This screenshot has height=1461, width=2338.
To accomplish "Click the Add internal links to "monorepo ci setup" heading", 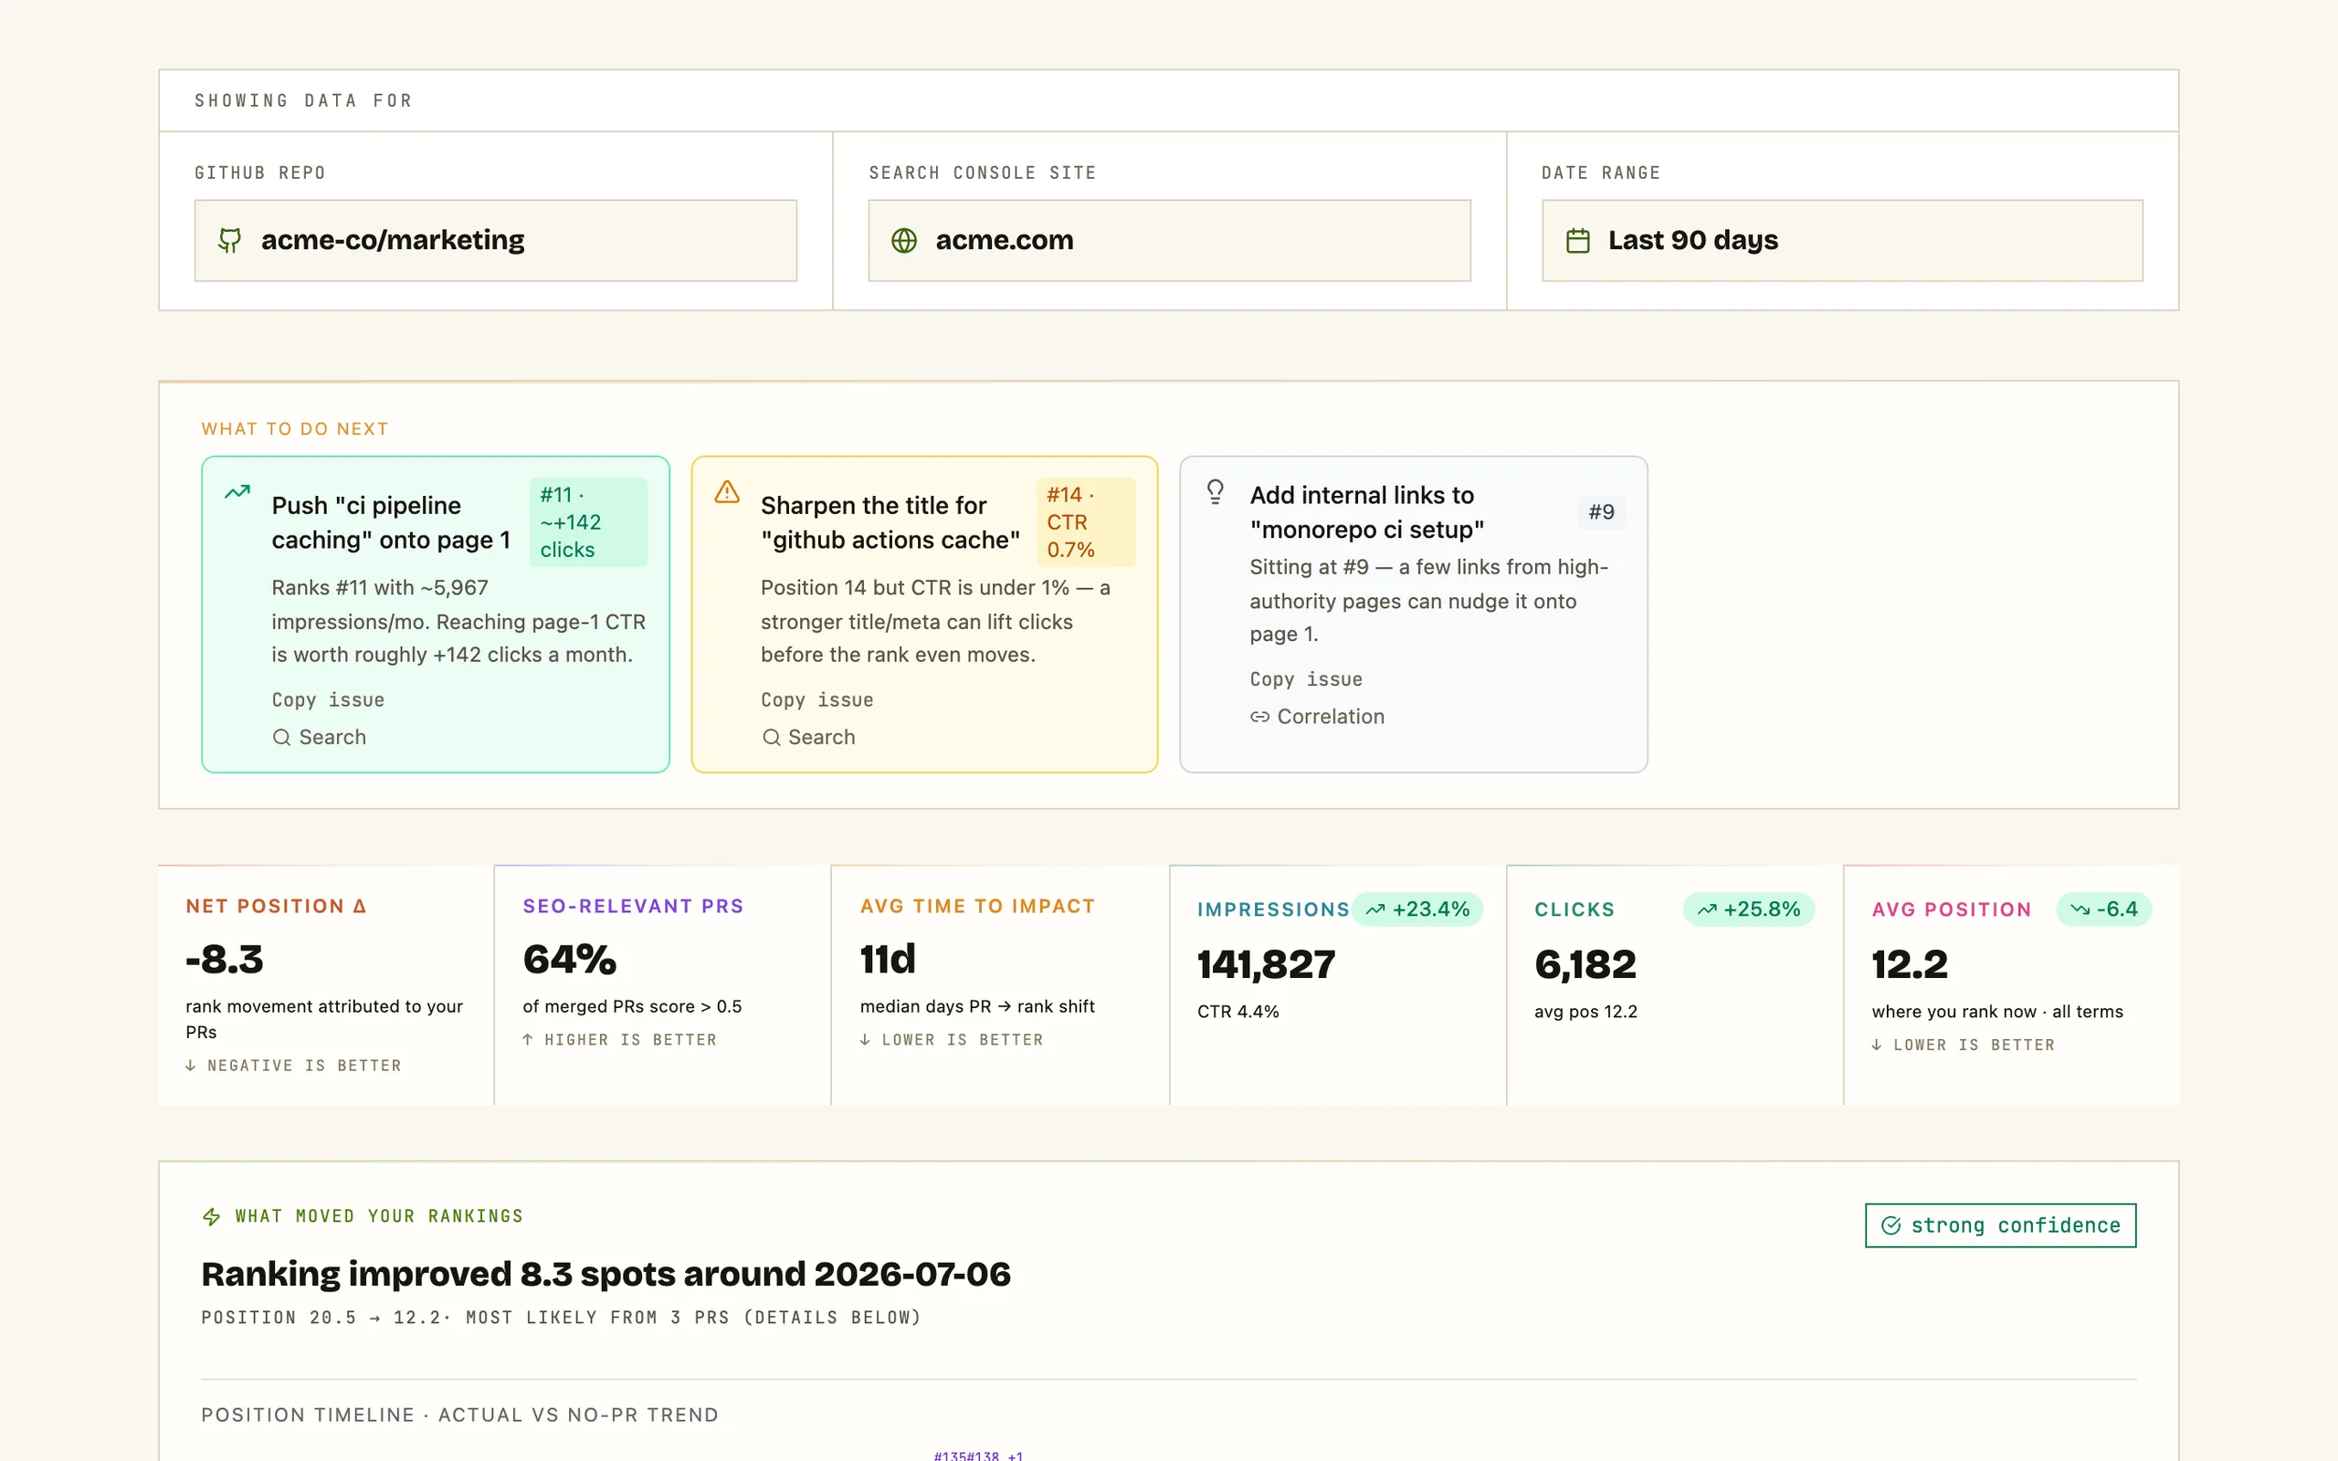I will point(1366,512).
